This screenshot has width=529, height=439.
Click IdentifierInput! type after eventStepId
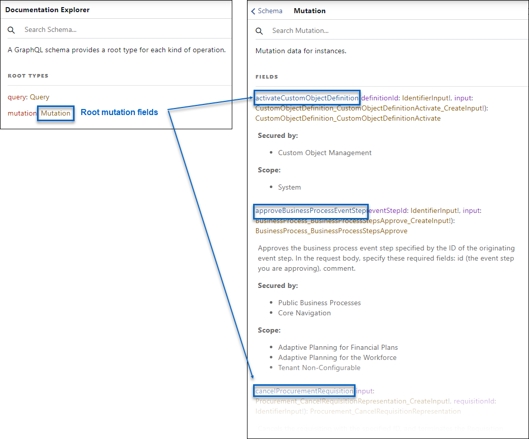click(435, 211)
